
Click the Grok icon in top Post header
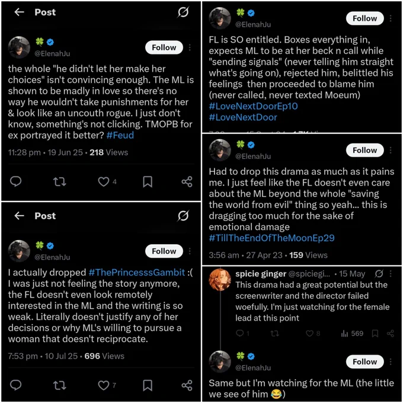[183, 12]
